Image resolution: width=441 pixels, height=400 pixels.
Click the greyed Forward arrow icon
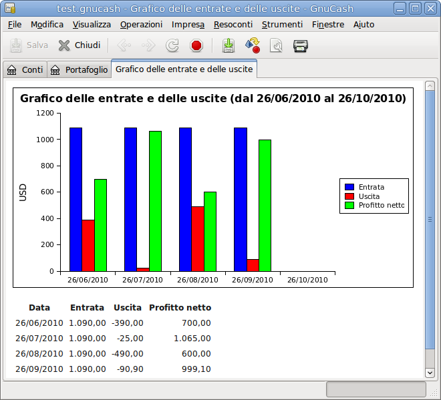148,45
